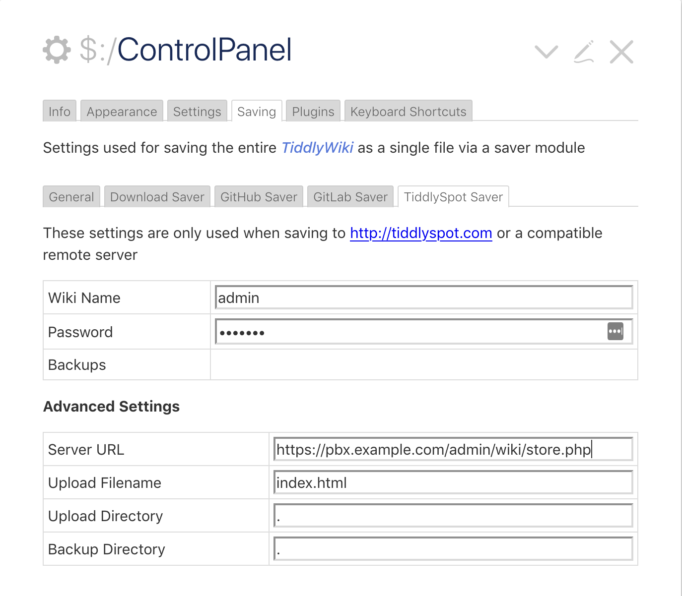Open the http://tiddlyspot.com link
The width and height of the screenshot is (682, 596).
coord(421,233)
